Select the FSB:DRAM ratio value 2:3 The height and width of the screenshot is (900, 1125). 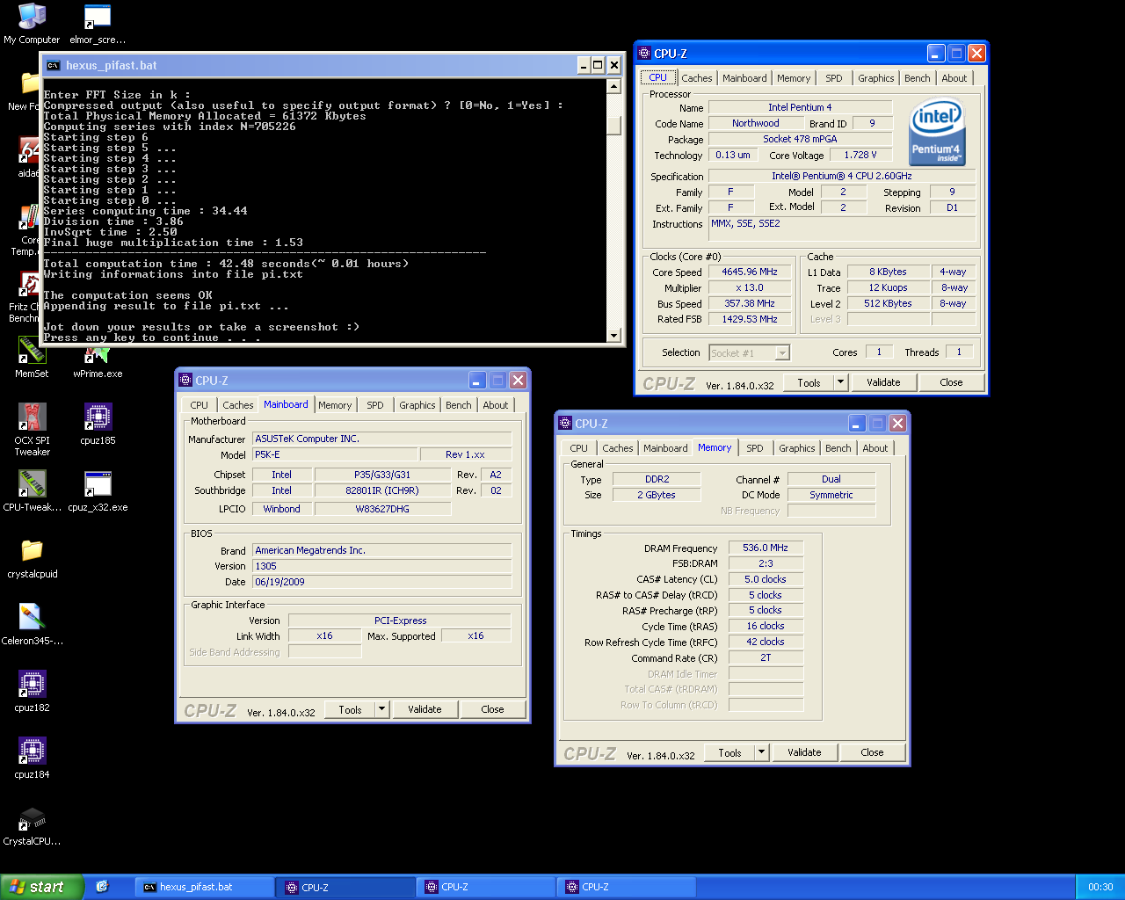pyautogui.click(x=766, y=563)
